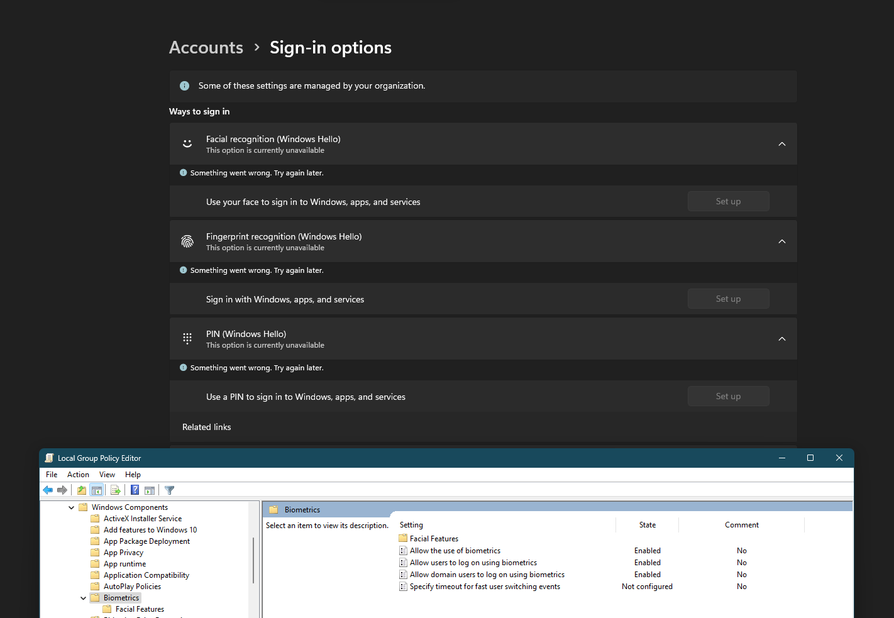Image resolution: width=894 pixels, height=618 pixels.
Task: Click 'Related links' heading in Settings
Action: click(207, 427)
